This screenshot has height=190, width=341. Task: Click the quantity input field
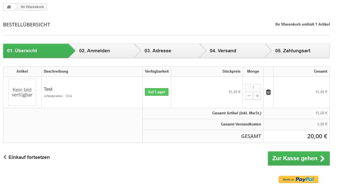(x=253, y=88)
